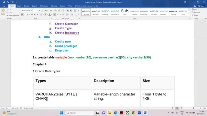
Task: Switch to the View tab
Action: [70, 6]
